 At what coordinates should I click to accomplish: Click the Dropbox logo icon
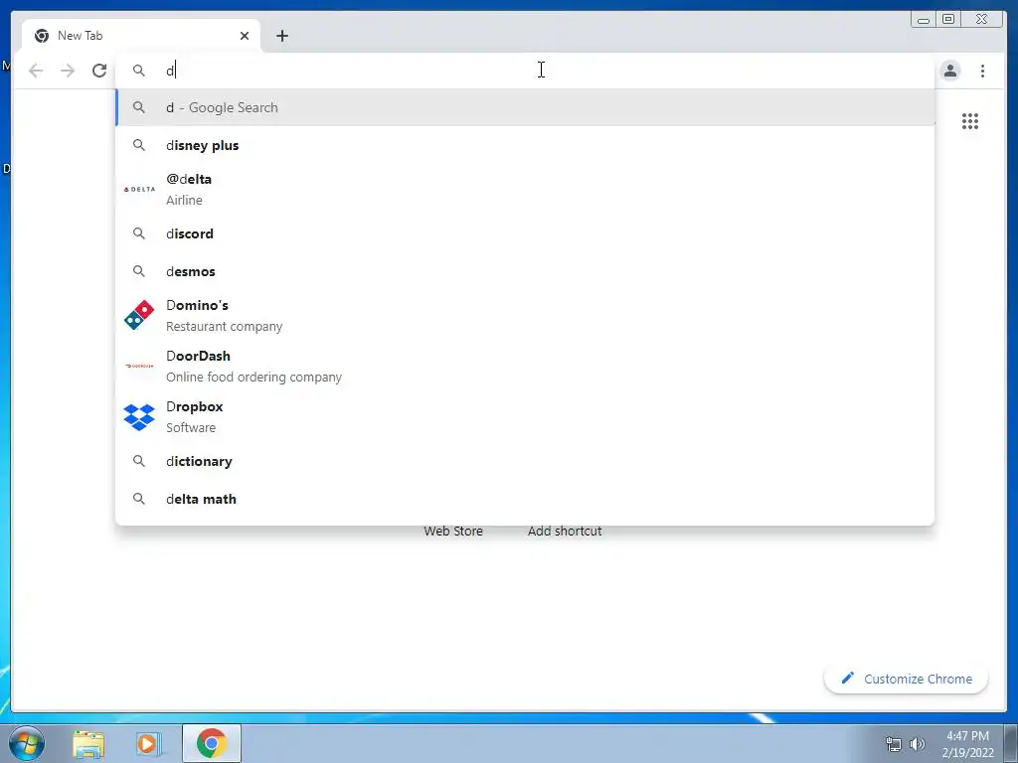click(x=139, y=416)
